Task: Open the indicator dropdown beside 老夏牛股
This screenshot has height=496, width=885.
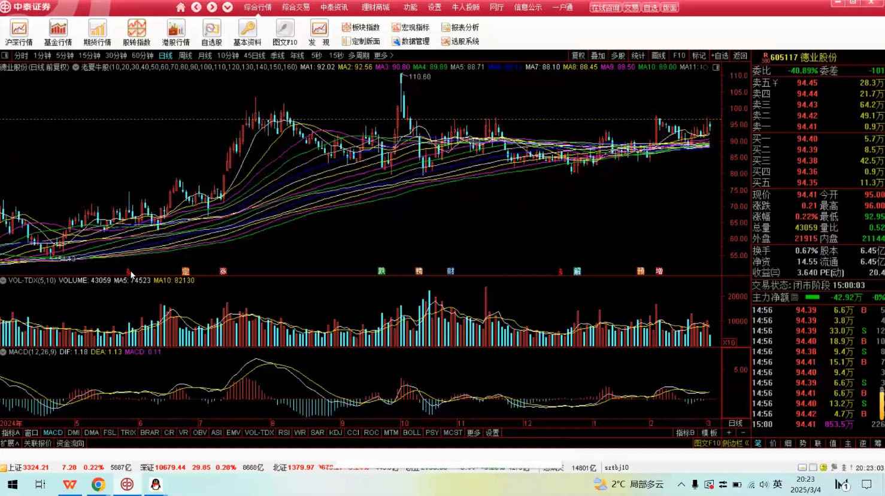Action: coord(76,67)
